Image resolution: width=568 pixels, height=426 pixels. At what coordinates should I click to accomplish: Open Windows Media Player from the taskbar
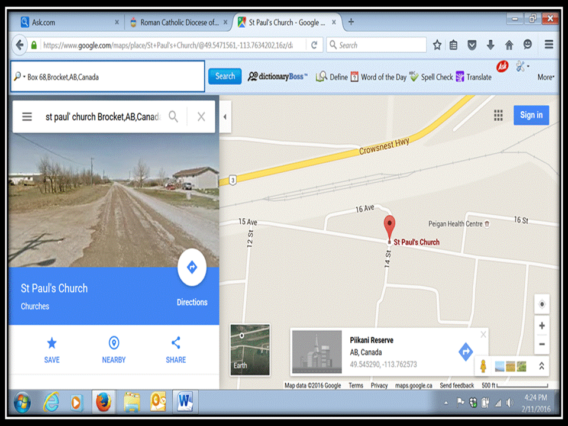click(76, 402)
